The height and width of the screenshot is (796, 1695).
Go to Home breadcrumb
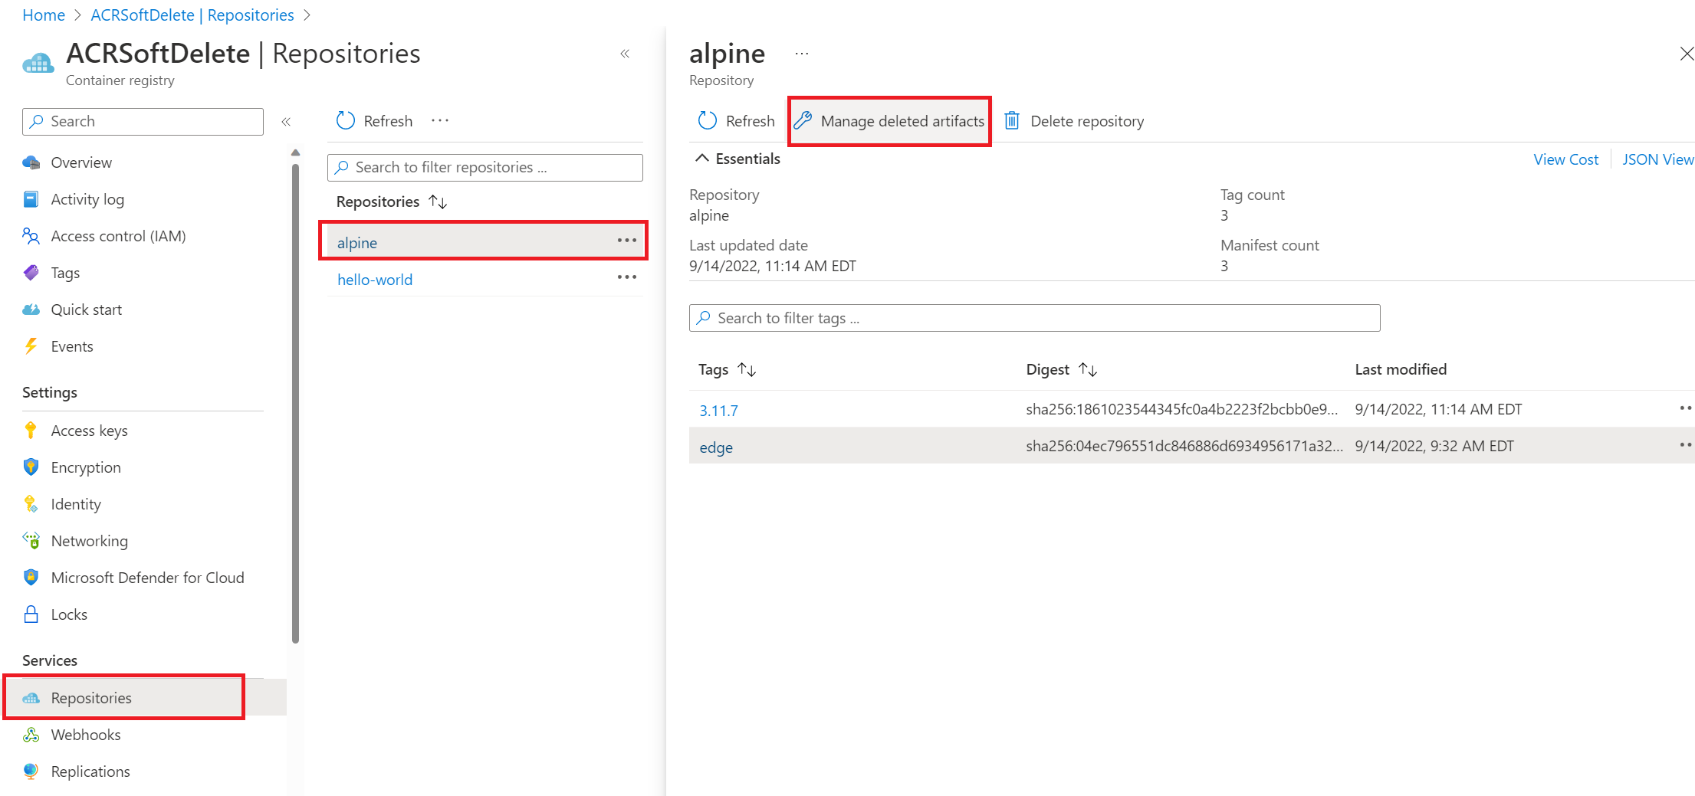43,15
